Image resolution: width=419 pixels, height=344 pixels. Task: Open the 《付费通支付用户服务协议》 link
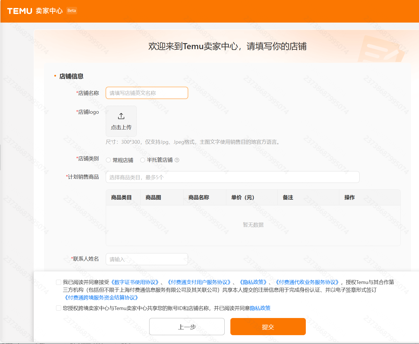pyautogui.click(x=199, y=282)
